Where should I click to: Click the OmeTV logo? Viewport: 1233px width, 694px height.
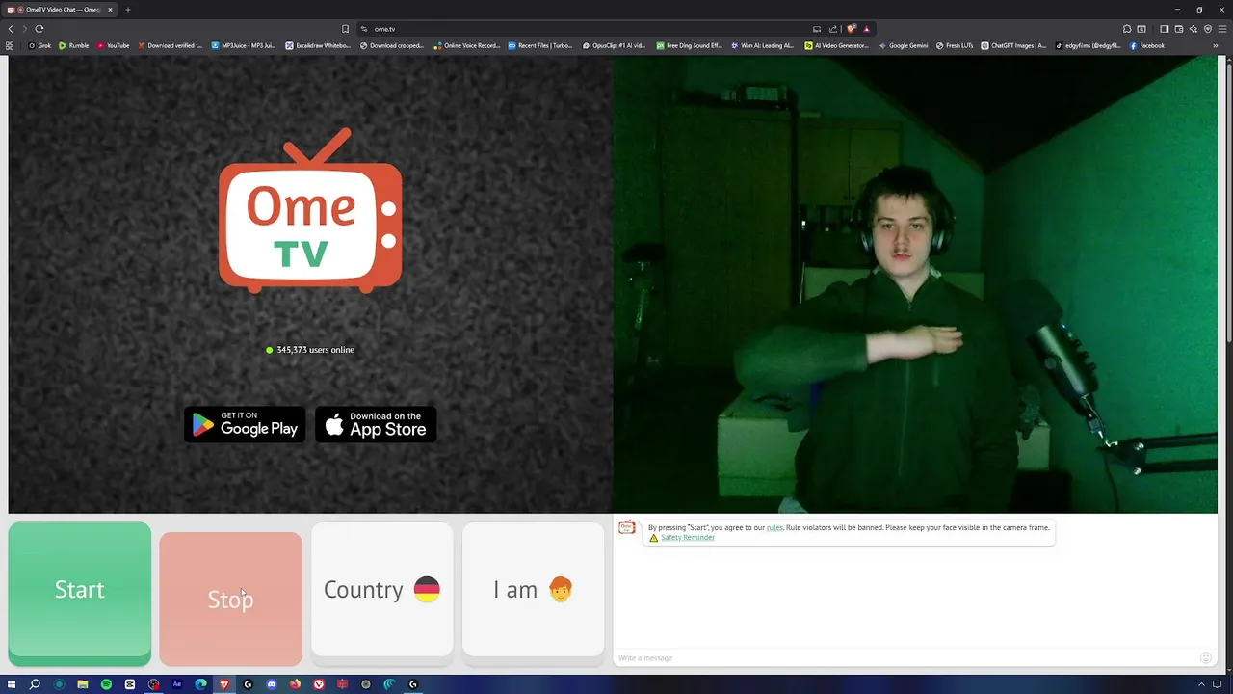pyautogui.click(x=310, y=210)
